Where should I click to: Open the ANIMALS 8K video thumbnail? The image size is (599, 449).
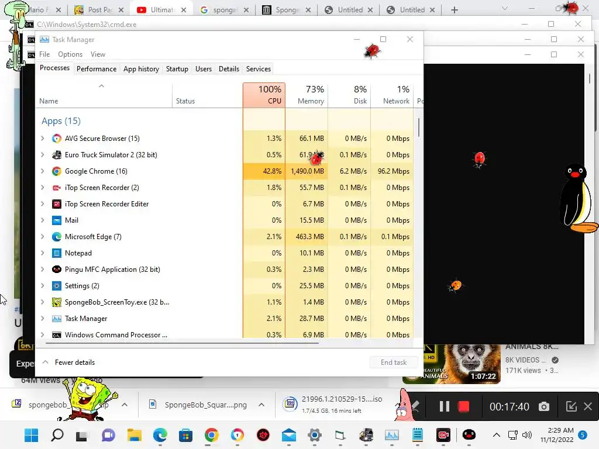[x=452, y=364]
